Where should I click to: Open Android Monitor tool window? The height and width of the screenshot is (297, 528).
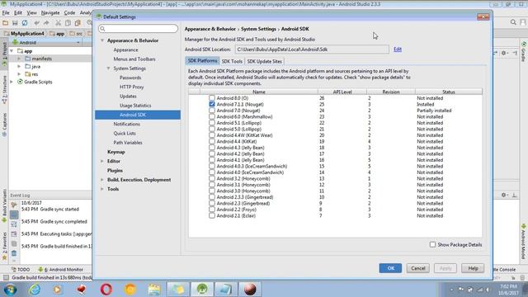tap(60, 270)
